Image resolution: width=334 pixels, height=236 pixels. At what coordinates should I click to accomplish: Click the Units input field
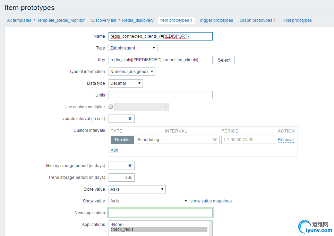point(160,95)
